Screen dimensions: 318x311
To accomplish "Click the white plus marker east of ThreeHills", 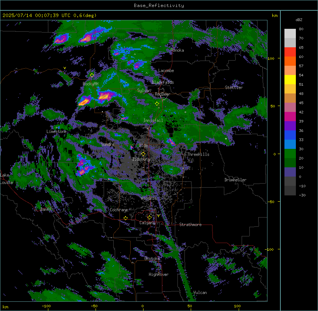I will [x=226, y=139].
